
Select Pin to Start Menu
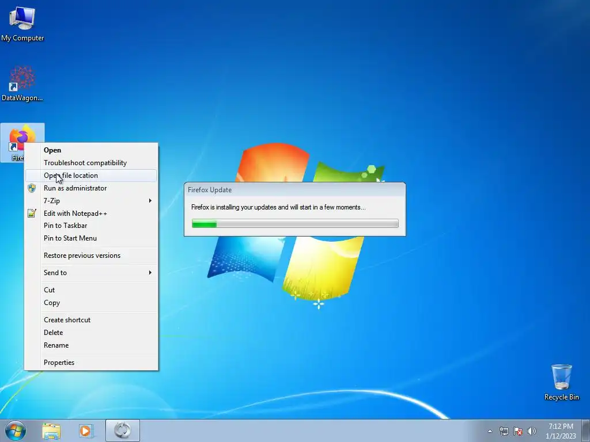[x=90, y=238]
